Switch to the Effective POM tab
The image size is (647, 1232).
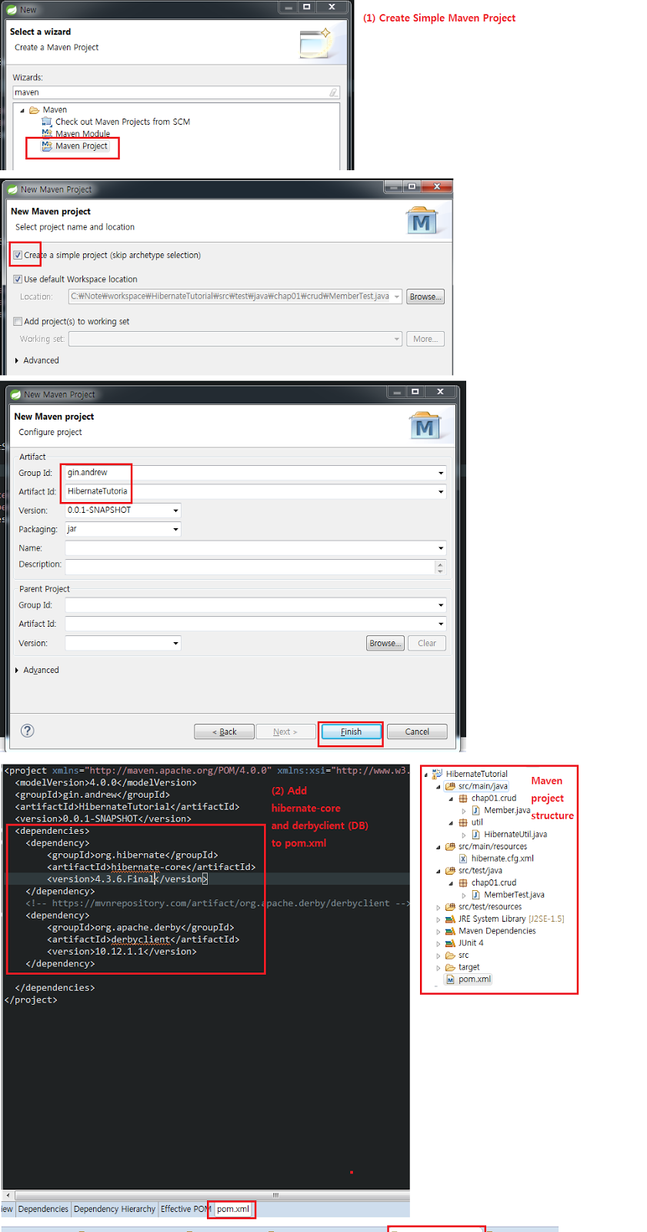[x=185, y=1209]
